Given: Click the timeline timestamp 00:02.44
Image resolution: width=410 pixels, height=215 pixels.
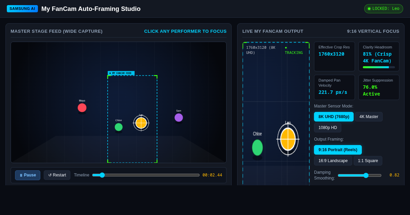Looking at the screenshot, I should (212, 175).
